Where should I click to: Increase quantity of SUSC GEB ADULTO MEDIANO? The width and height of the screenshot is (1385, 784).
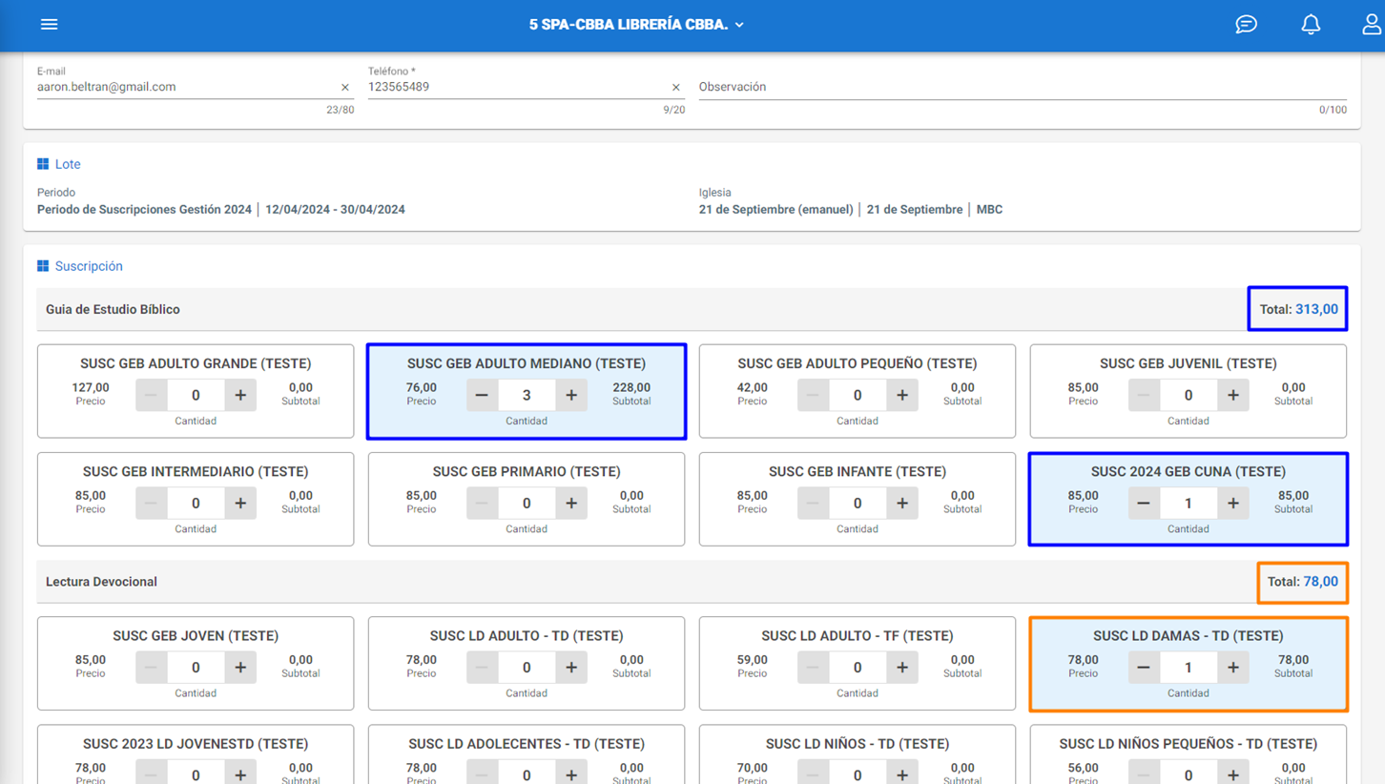coord(571,395)
